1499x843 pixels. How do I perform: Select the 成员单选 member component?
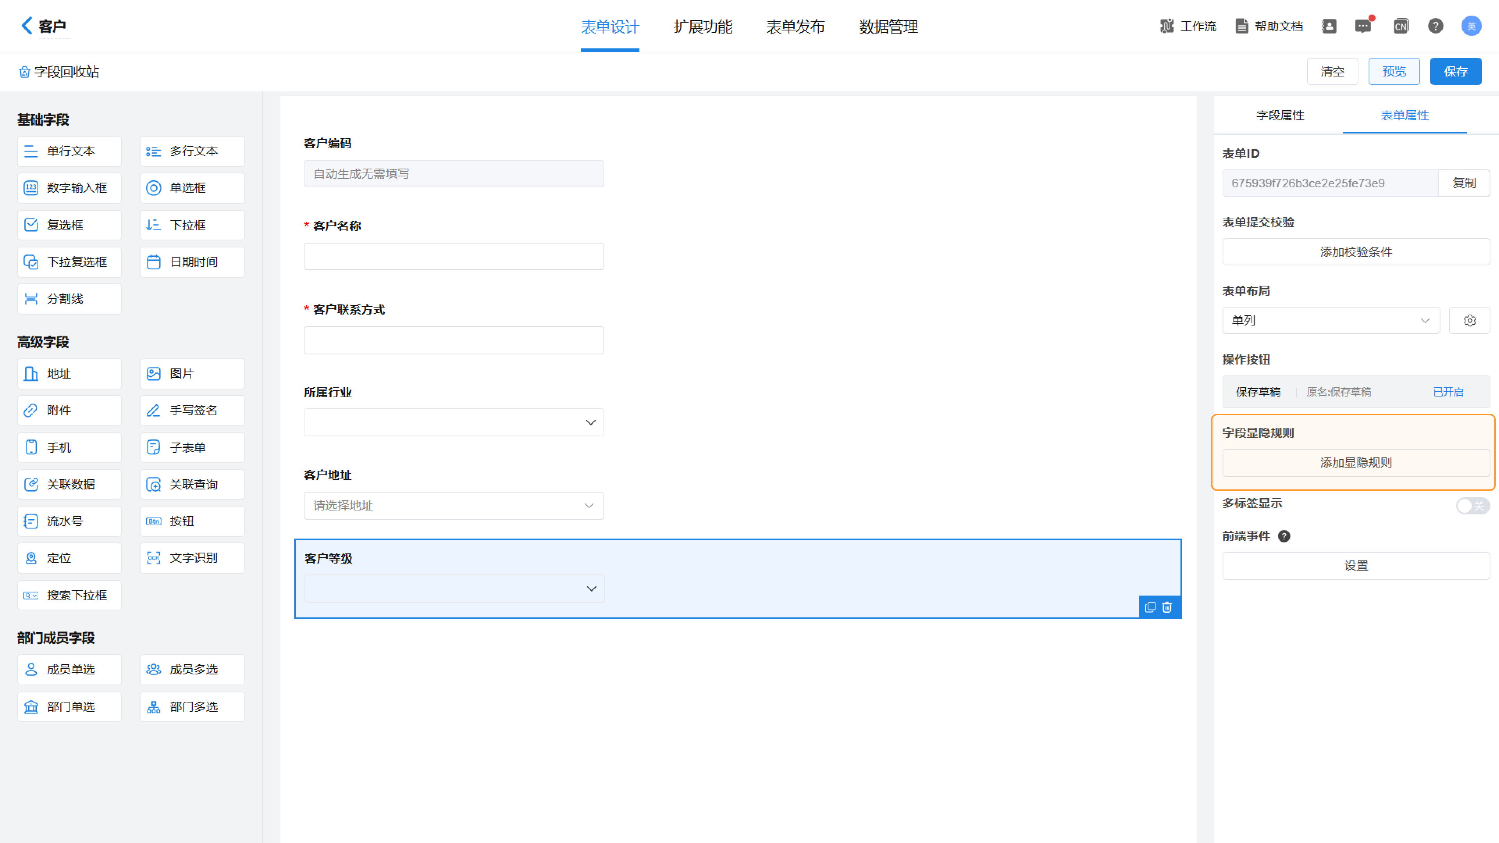tap(69, 670)
